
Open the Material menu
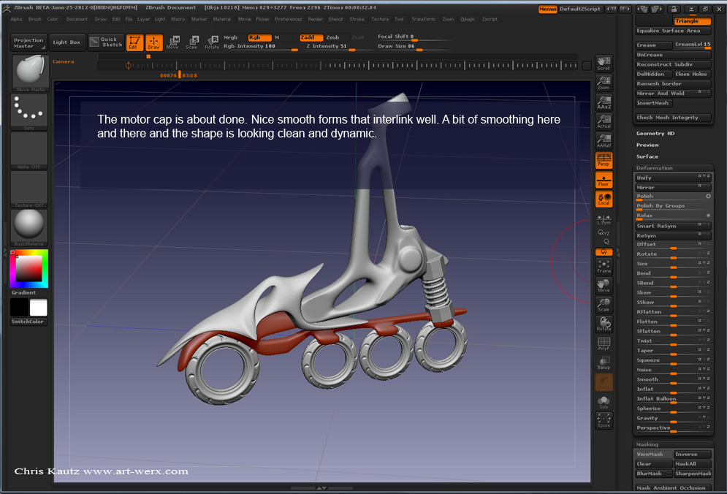222,20
